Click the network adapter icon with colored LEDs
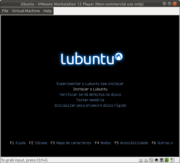Image resolution: width=180 pixels, height=163 pixels. click(162, 160)
